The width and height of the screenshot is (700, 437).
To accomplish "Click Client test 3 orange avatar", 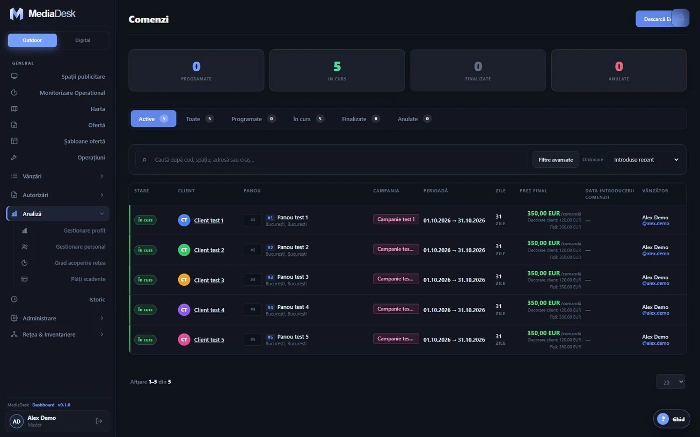I will point(184,280).
